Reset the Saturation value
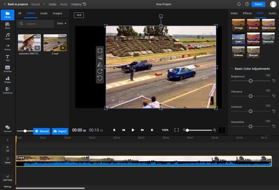Screen dimensions: 279x190 [x=274, y=126]
